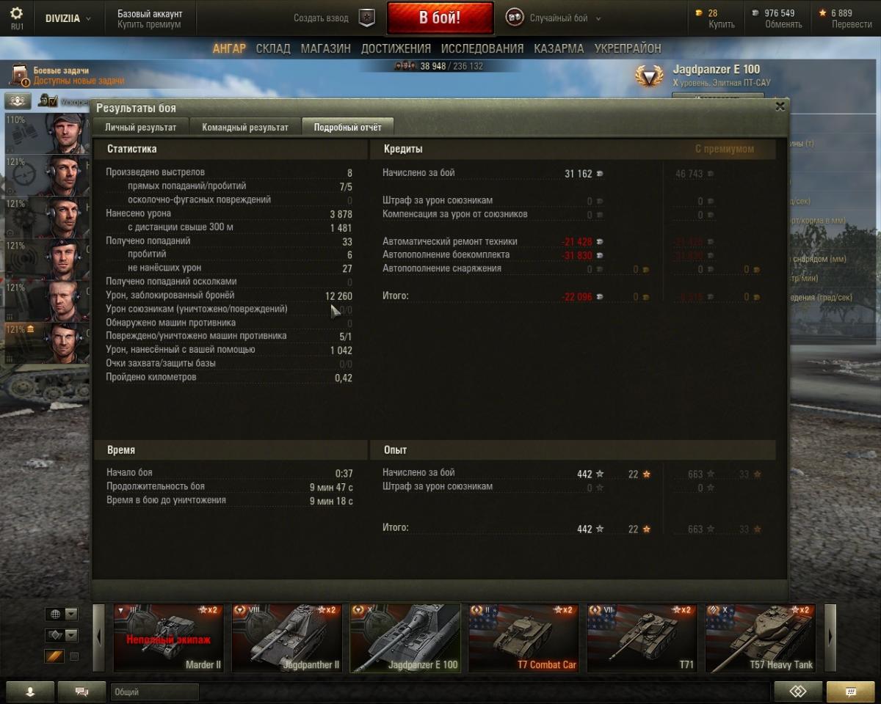Click the 'Создать взвод' platoon button
This screenshot has height=704, width=881.
click(x=321, y=18)
